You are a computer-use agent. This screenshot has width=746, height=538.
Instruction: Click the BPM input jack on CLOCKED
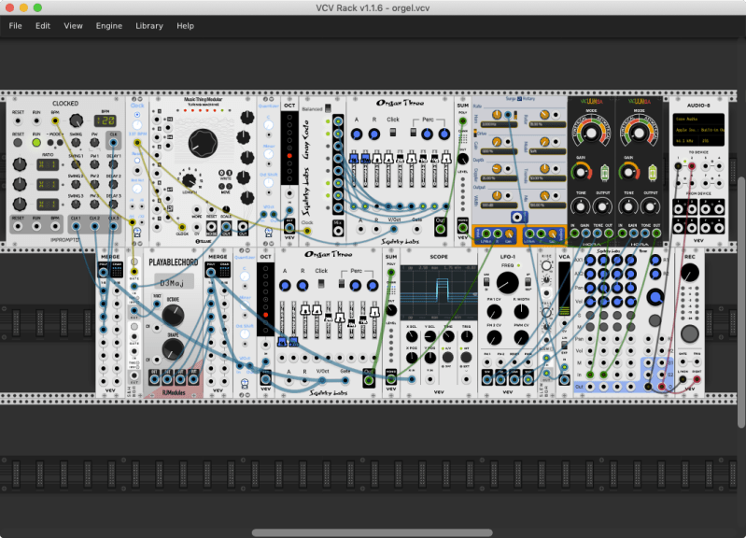click(55, 120)
